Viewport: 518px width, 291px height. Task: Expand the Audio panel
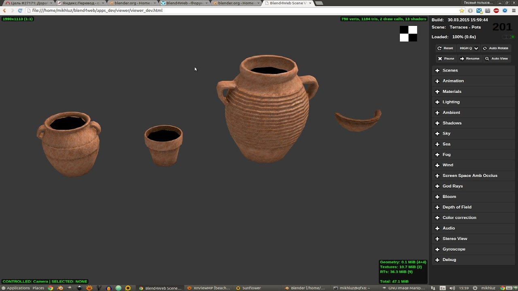click(x=473, y=228)
